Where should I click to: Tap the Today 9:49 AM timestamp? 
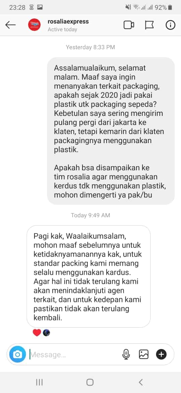click(90, 215)
